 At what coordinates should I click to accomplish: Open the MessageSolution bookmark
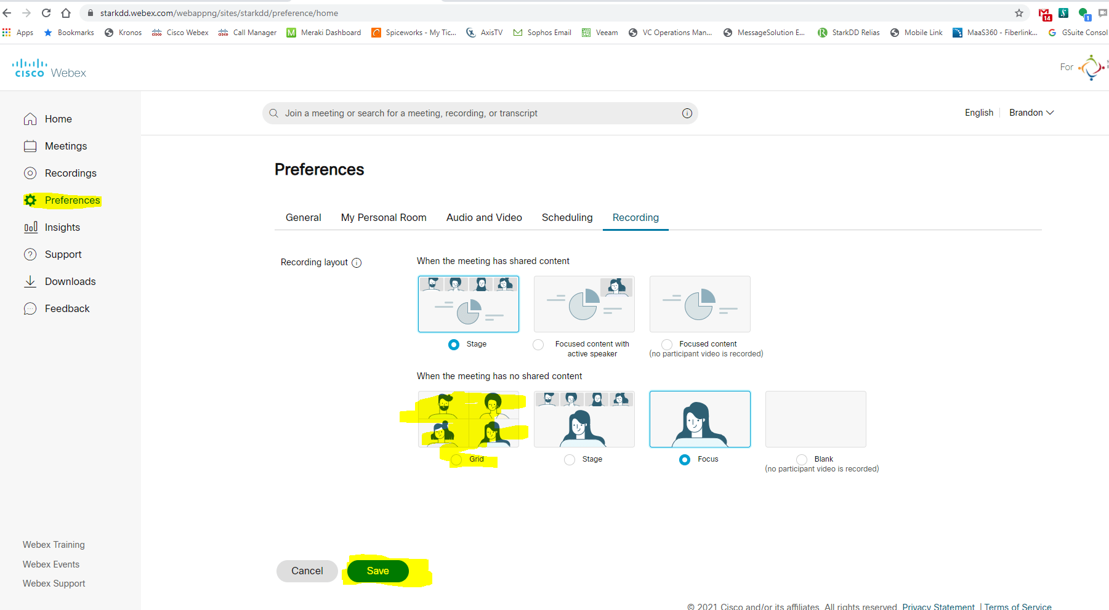(x=764, y=33)
